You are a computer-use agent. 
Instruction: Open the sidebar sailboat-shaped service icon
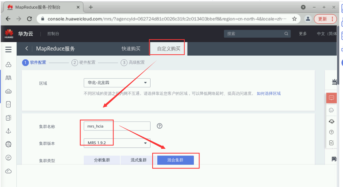click(x=8, y=131)
